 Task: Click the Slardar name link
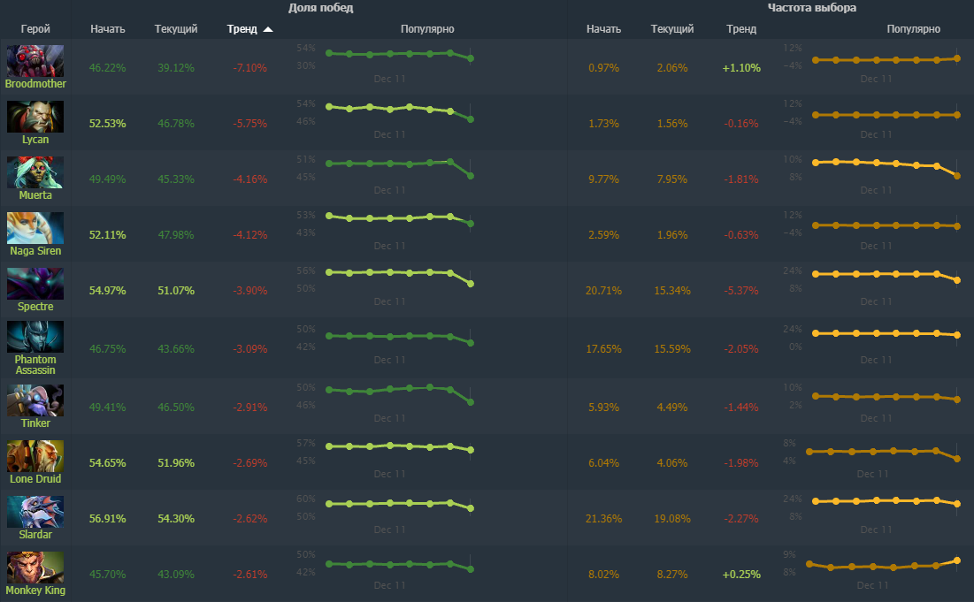point(35,534)
